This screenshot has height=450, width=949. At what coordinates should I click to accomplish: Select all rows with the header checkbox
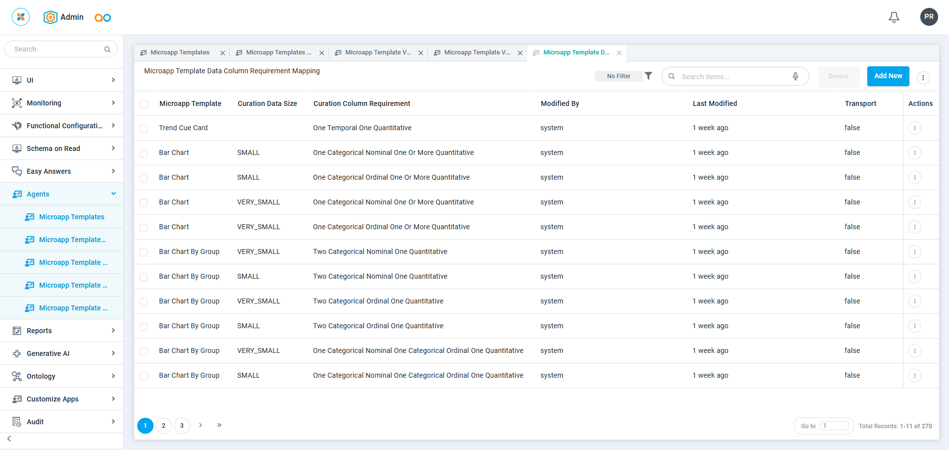pyautogui.click(x=144, y=104)
